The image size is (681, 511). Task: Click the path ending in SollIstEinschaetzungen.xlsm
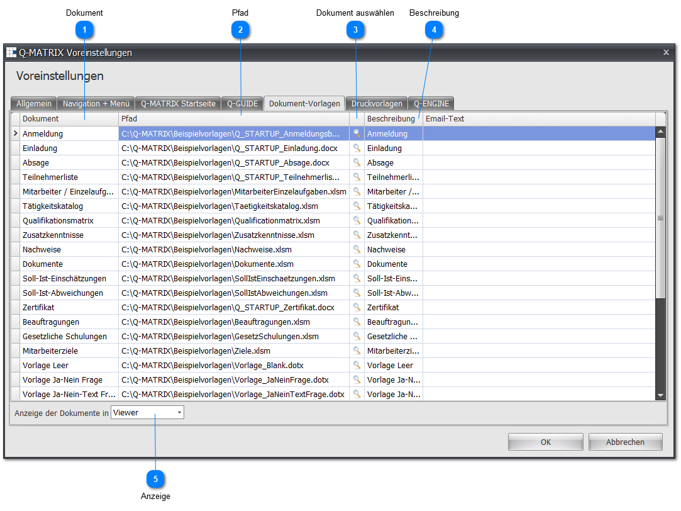pyautogui.click(x=234, y=278)
